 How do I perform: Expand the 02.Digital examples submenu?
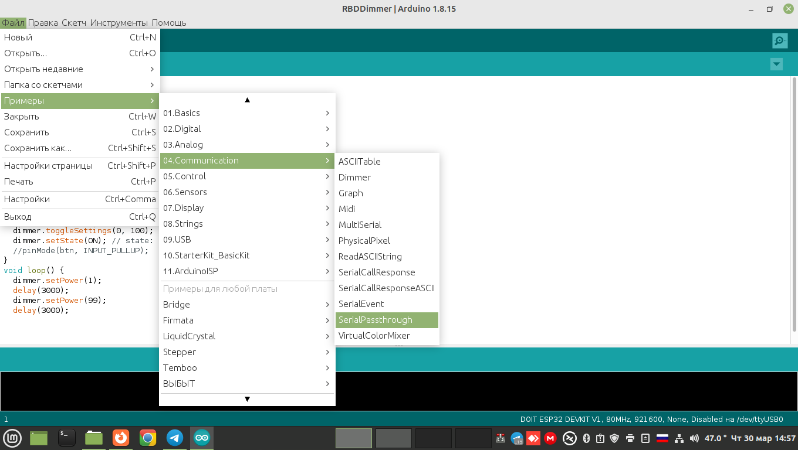pyautogui.click(x=247, y=129)
